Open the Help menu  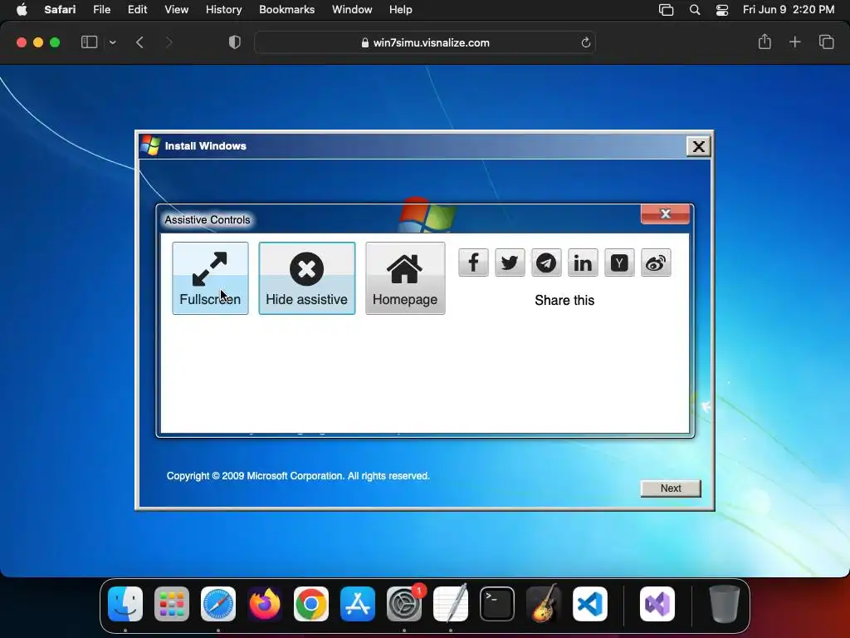[401, 10]
